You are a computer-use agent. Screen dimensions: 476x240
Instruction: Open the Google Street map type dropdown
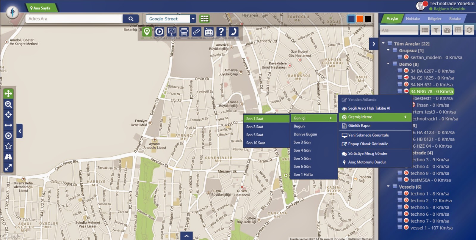click(193, 19)
